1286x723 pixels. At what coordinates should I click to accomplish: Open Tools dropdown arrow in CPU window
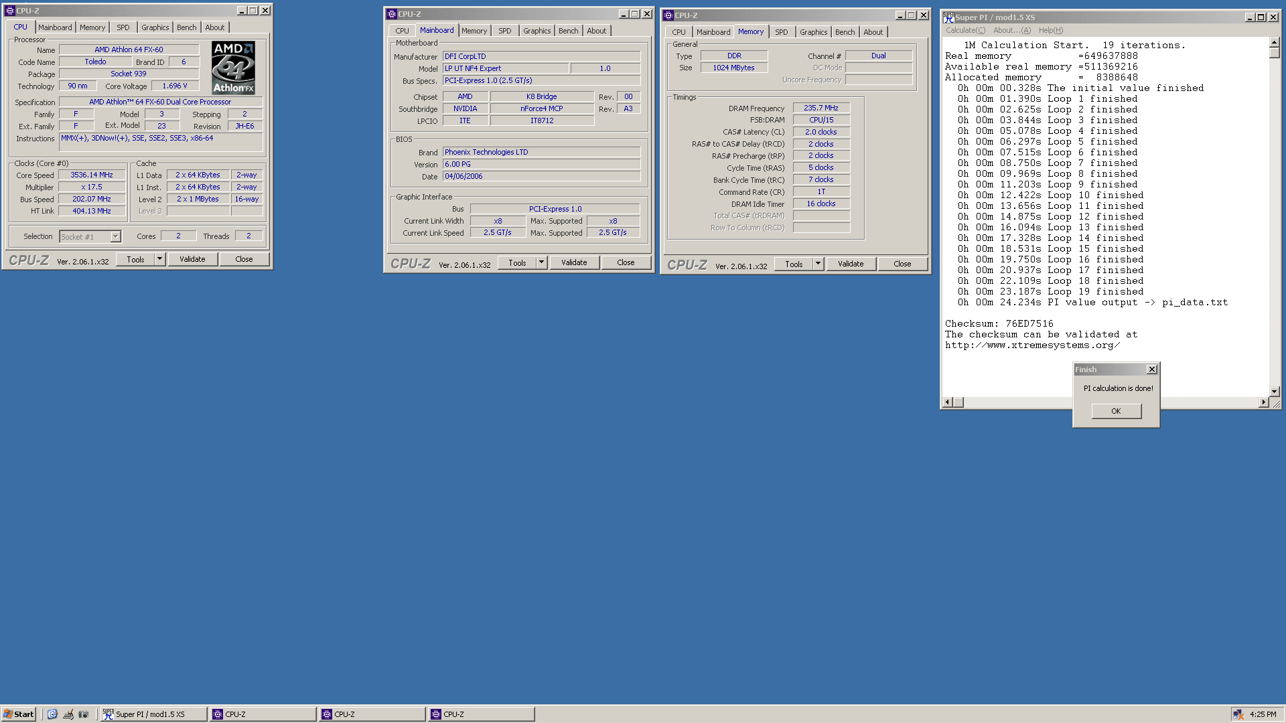[x=159, y=259]
